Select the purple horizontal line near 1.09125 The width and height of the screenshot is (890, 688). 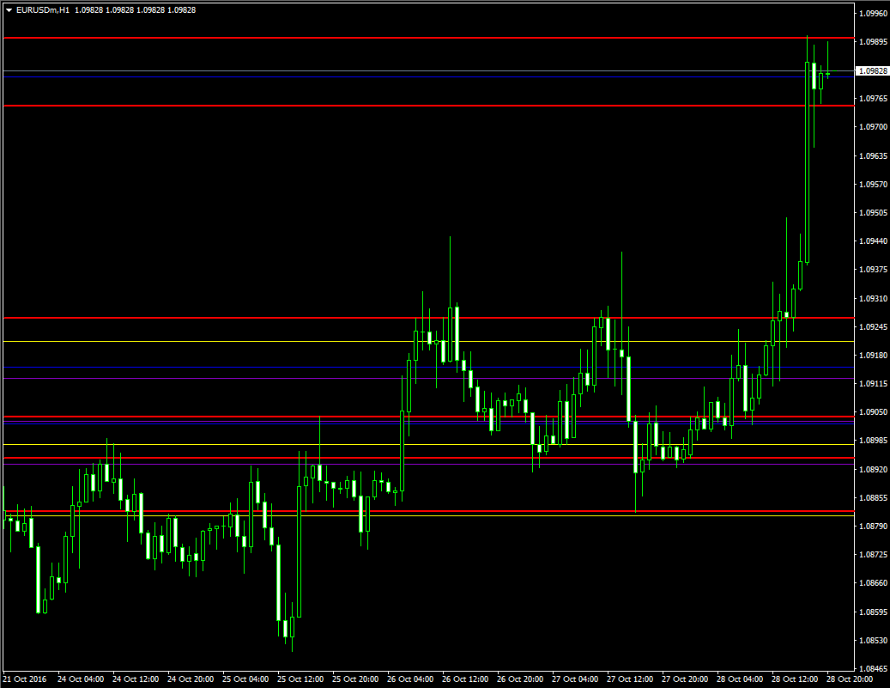point(428,379)
